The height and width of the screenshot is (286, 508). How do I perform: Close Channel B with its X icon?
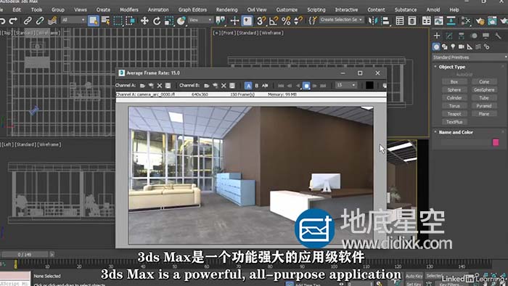click(x=224, y=86)
